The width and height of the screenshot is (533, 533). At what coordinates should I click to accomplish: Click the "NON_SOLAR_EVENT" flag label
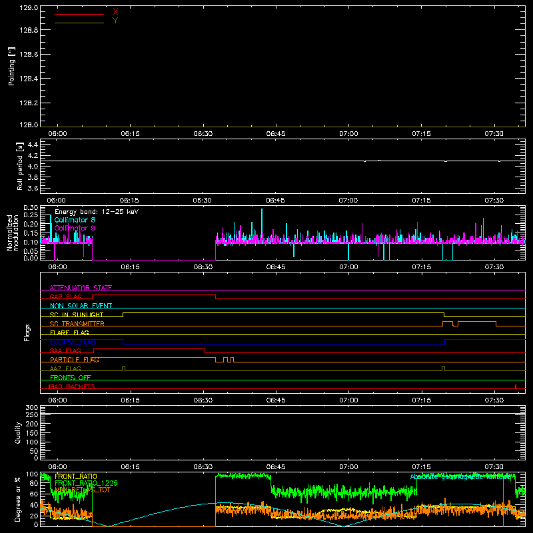pos(81,306)
